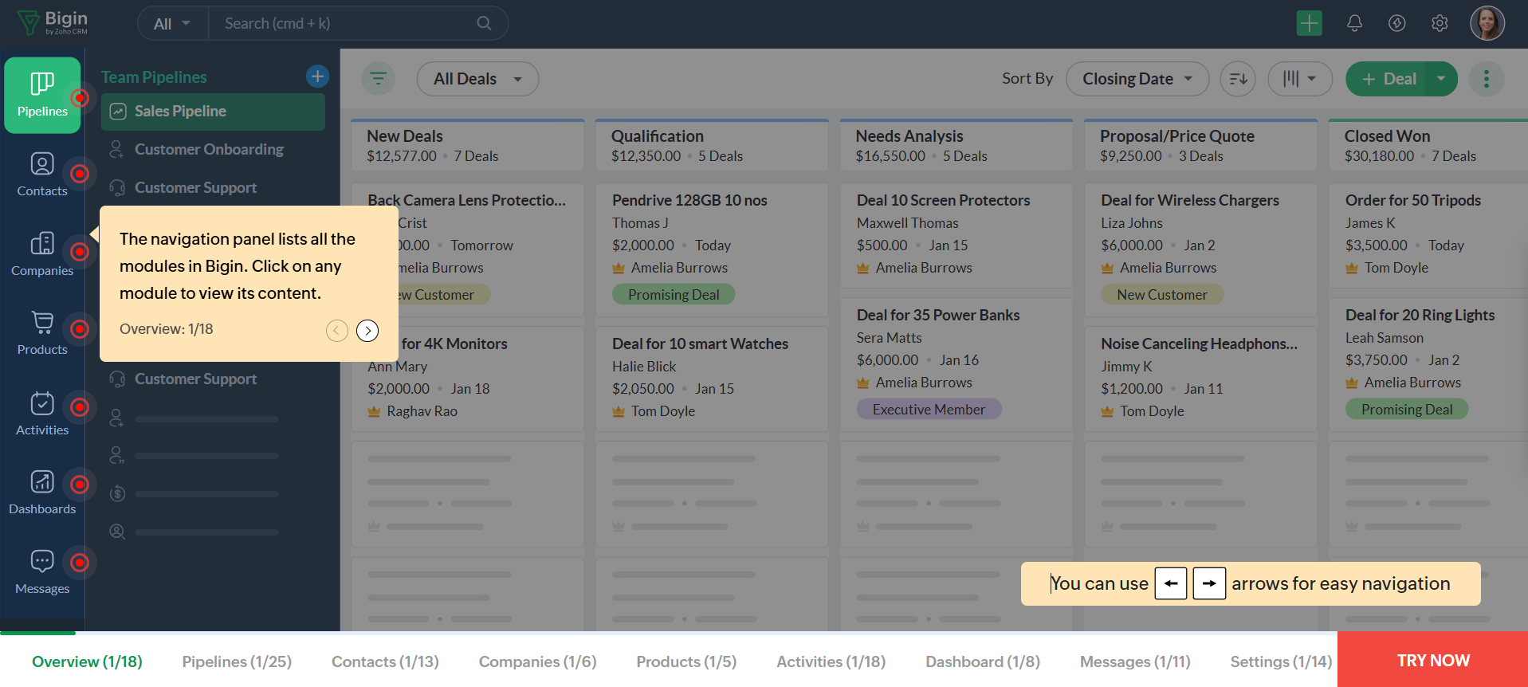Open the filter icon beside All Deals

tap(379, 78)
